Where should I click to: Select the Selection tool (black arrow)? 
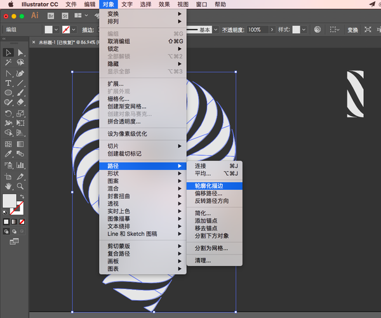click(x=8, y=53)
